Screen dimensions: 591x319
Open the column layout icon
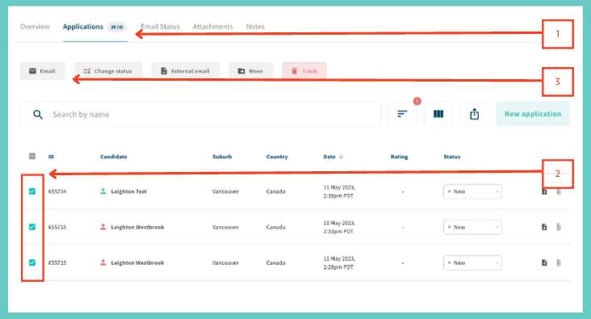coord(438,114)
